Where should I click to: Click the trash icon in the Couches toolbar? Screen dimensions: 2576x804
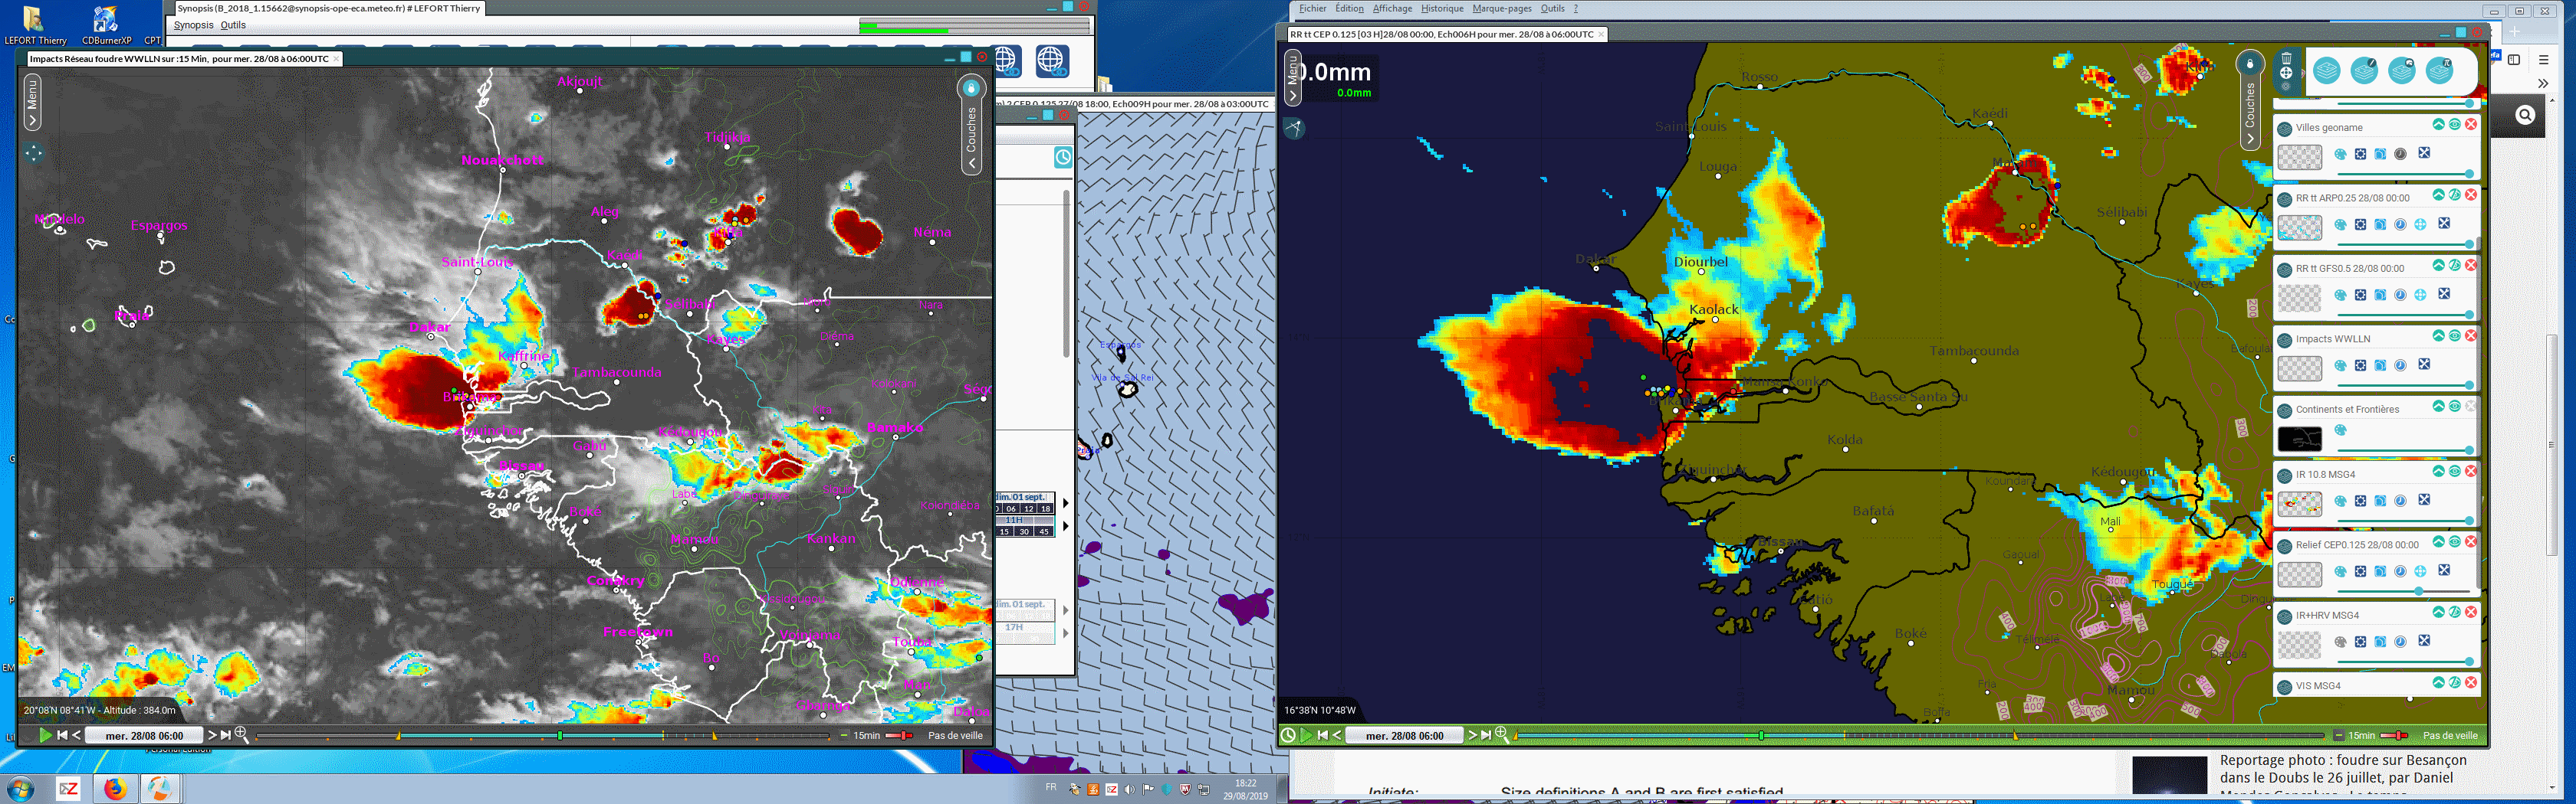(x=2287, y=59)
